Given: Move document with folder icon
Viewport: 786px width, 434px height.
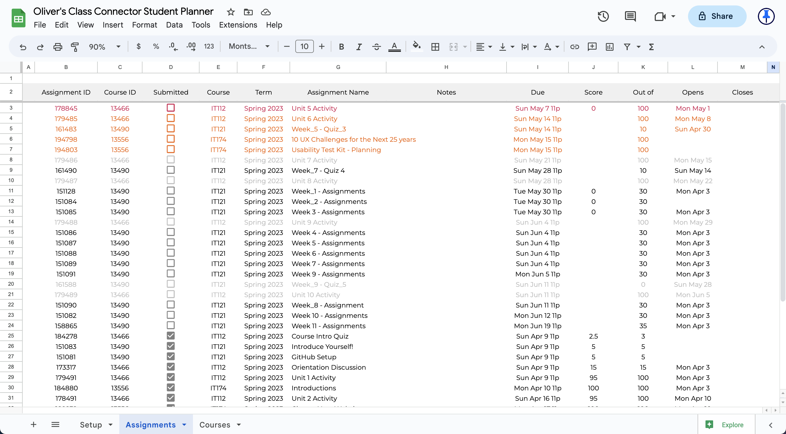Looking at the screenshot, I should [x=248, y=12].
